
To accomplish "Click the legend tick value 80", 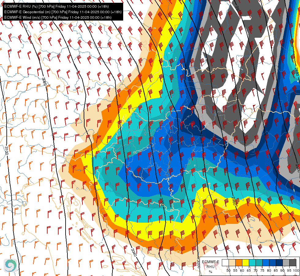I will click(269, 270).
